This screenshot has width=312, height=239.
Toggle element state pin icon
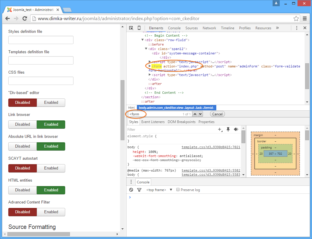(x=228, y=130)
